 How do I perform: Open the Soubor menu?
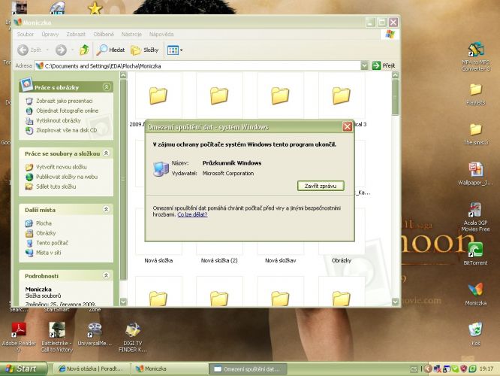[26, 34]
